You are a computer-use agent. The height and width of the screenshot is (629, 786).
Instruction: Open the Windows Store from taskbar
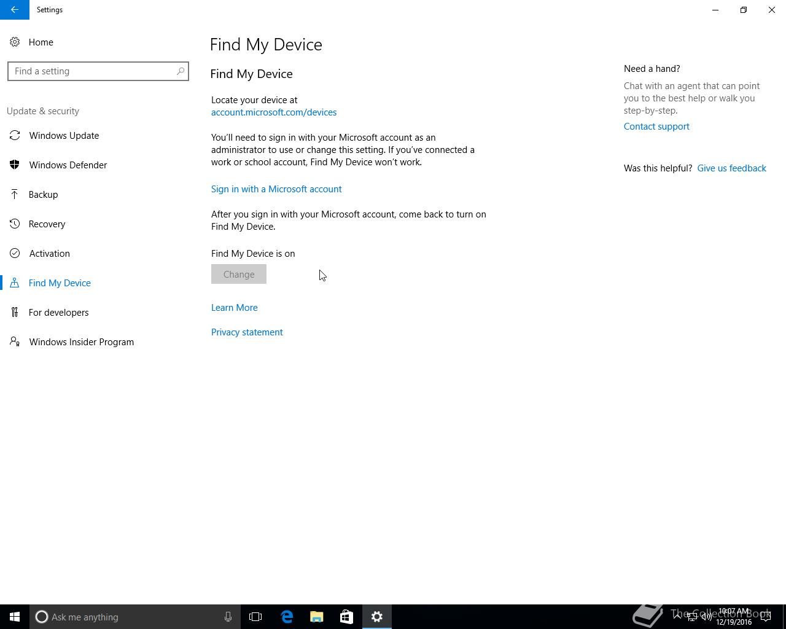pos(346,617)
